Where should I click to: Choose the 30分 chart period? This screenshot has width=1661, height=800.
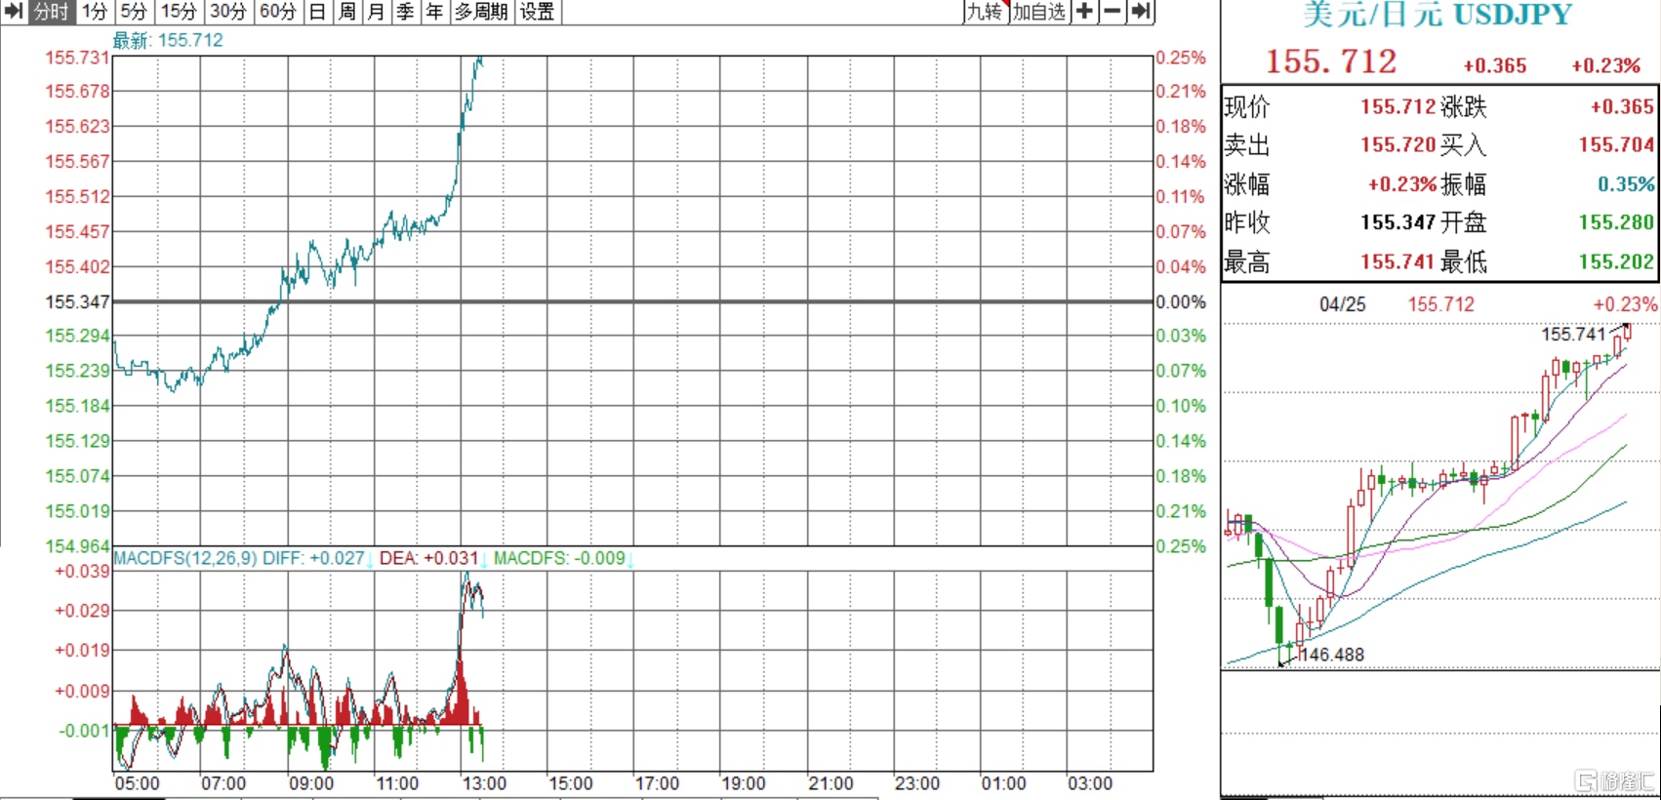pos(228,12)
